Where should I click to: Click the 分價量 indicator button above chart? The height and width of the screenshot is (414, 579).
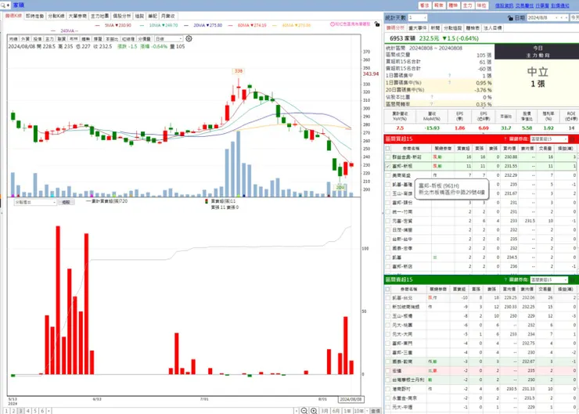145,39
